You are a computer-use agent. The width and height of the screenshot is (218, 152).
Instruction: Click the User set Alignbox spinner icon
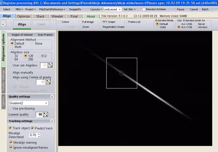click(x=50, y=65)
